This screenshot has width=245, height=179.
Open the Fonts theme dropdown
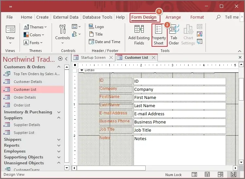tap(33, 43)
